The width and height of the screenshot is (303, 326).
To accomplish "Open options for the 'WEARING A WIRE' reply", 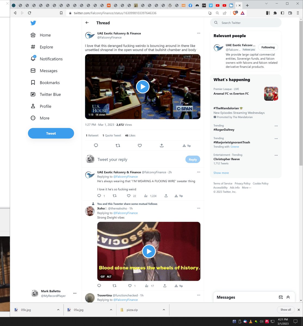I will [x=199, y=172].
